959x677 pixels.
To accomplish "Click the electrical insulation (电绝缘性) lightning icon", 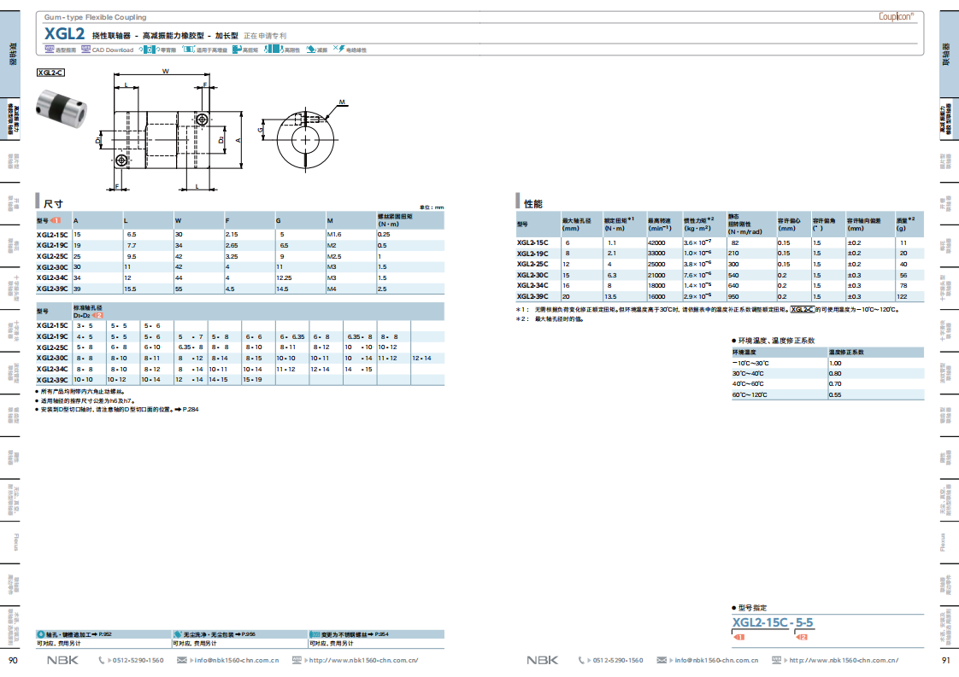I will click(338, 49).
